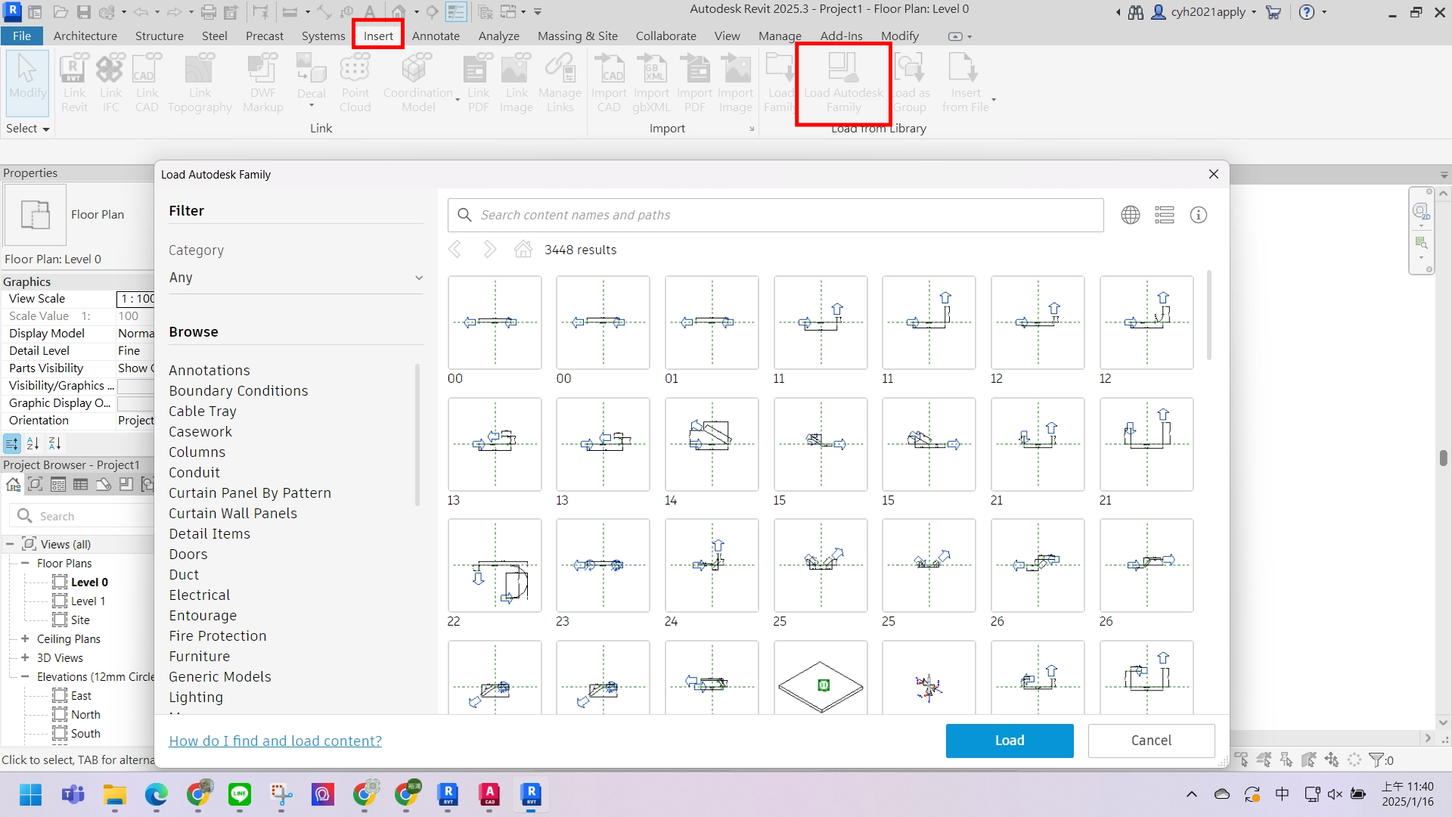Click the Modify tool in ribbon

coord(27,82)
